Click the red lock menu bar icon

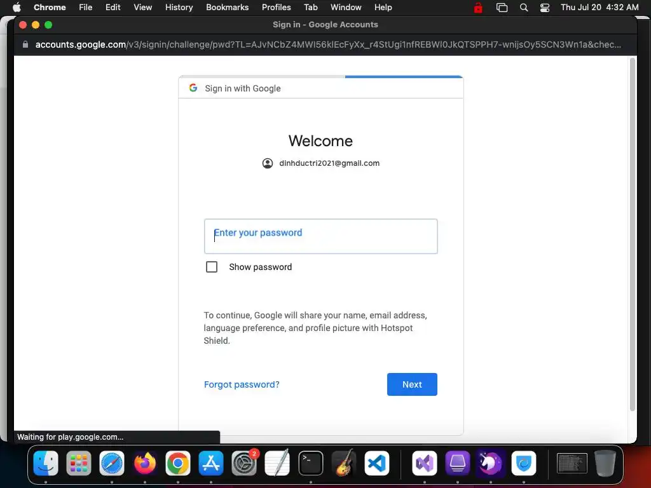[478, 7]
